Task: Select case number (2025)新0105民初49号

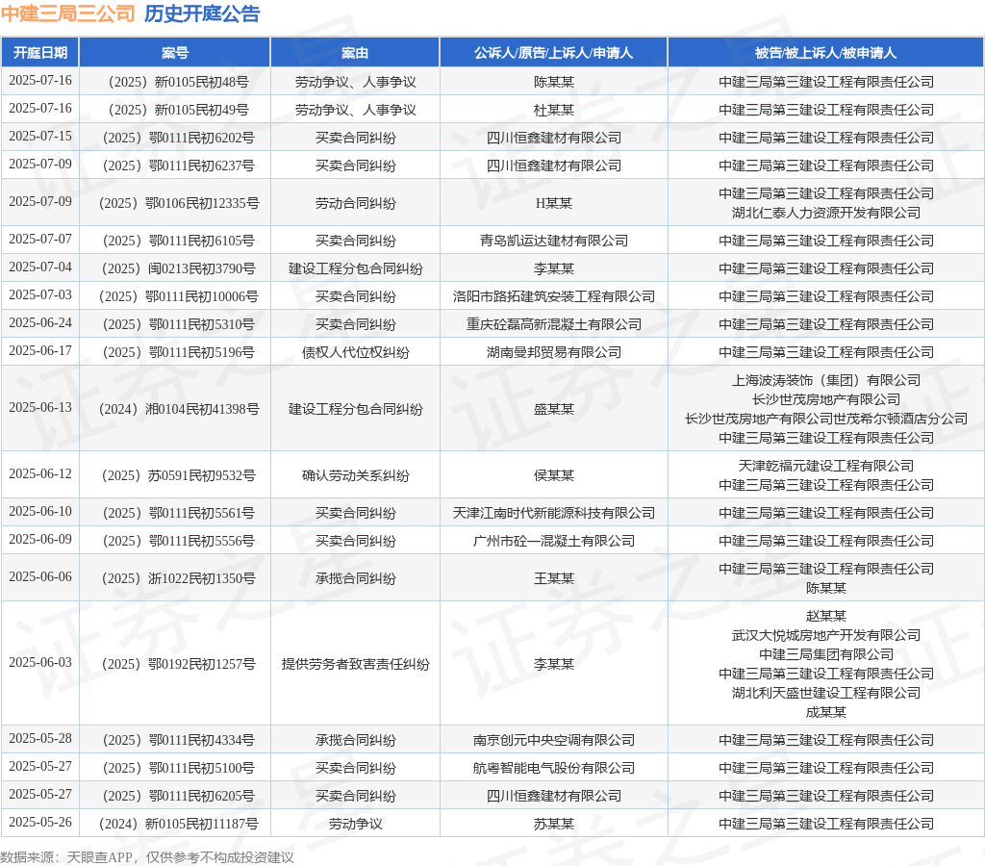Action: click(178, 110)
